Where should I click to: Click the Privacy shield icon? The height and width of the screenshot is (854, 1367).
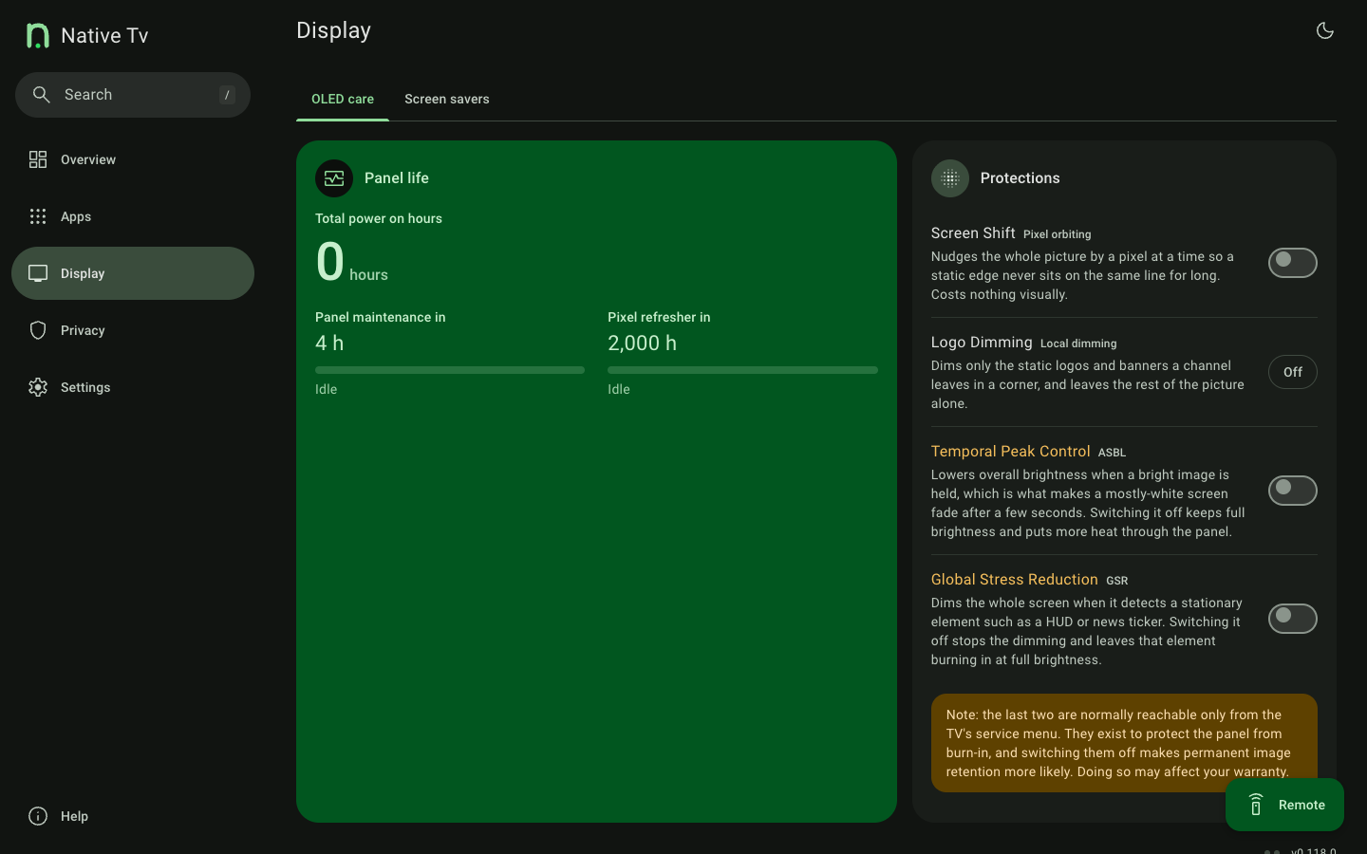(38, 330)
